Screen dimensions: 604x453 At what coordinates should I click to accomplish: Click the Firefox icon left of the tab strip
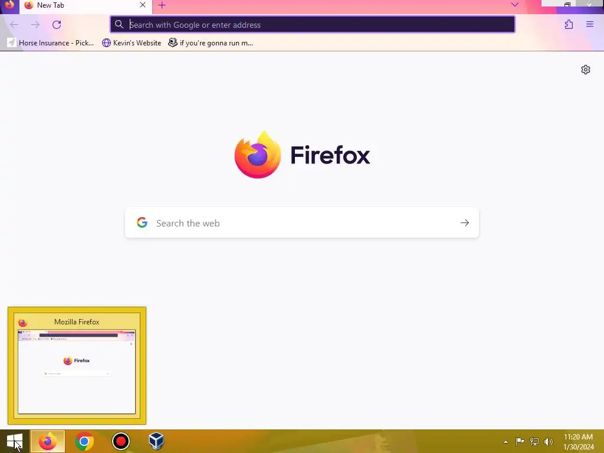coord(9,5)
